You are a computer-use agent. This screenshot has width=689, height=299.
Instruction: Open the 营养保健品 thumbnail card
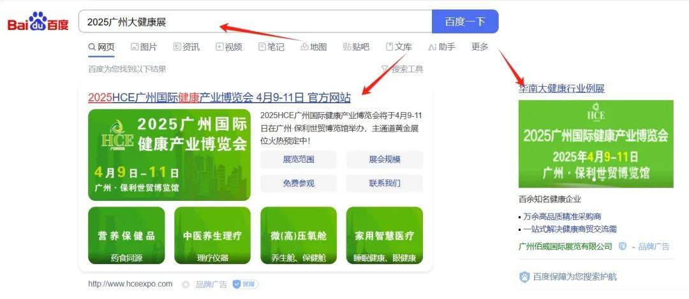click(x=126, y=236)
